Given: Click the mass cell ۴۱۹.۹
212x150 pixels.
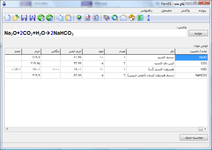Looking at the screenshot, I should [x=31, y=75].
